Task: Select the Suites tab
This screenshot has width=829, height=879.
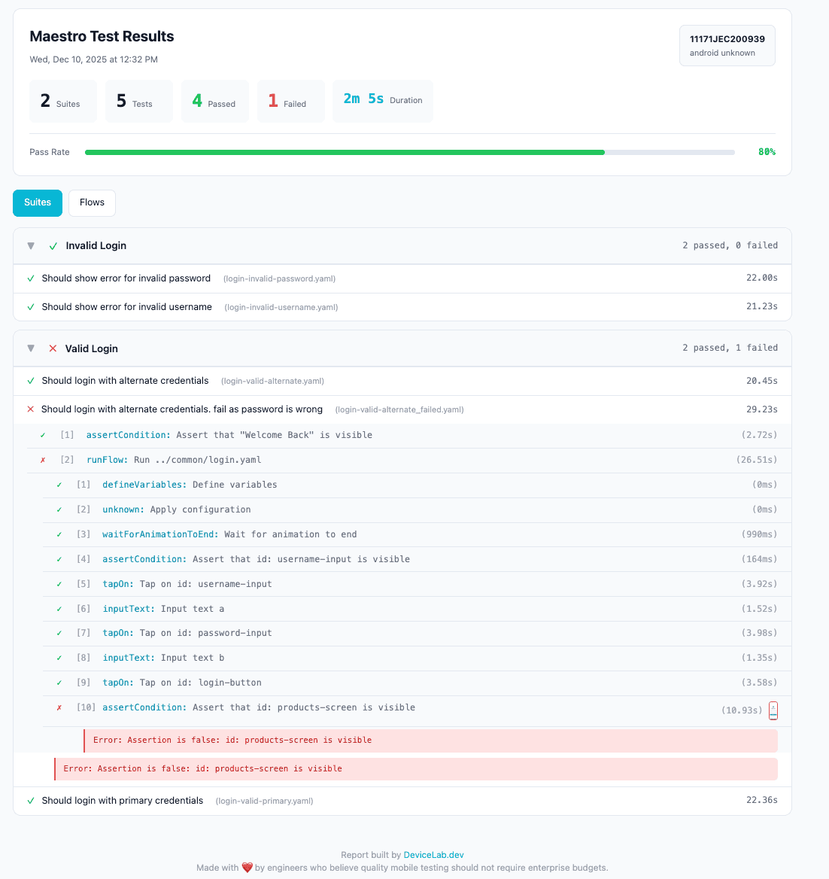Action: [x=37, y=202]
